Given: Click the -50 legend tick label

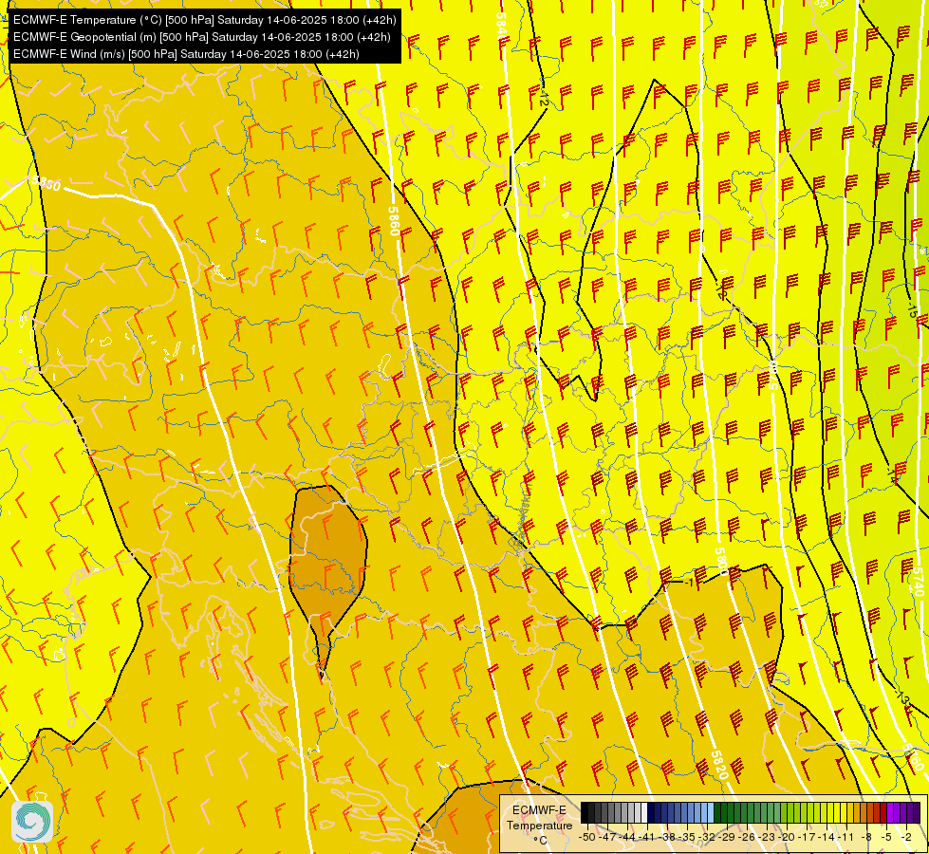Looking at the screenshot, I should 587,838.
